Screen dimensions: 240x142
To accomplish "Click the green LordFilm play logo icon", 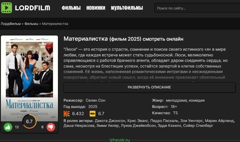I will pos(6,8).
